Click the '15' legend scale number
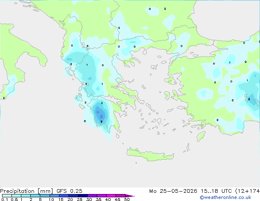Viewport: 260px width, 201px height. pos(61,199)
